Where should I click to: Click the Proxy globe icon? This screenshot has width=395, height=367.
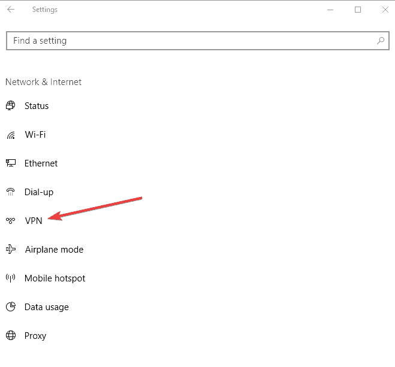[11, 335]
